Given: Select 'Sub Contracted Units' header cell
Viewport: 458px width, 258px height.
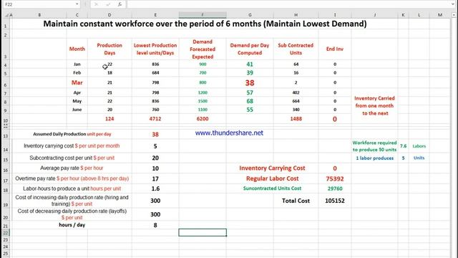Looking at the screenshot, I should point(296,49).
